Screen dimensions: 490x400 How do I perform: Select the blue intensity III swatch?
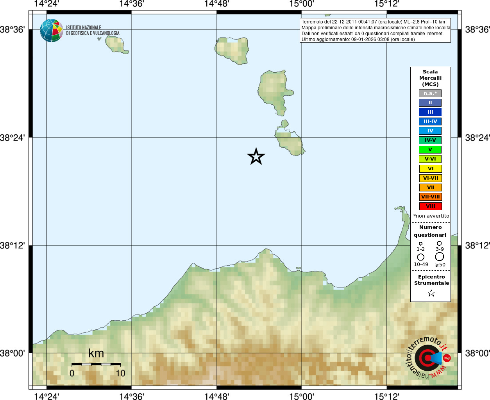[x=430, y=112]
